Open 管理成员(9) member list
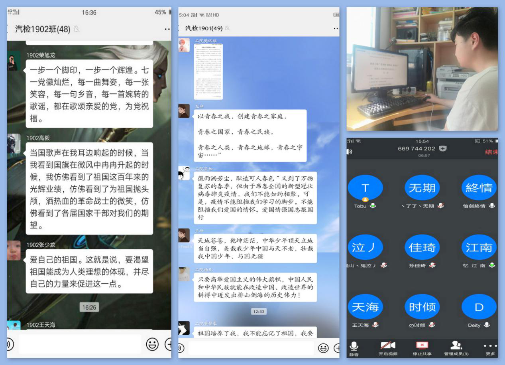505x365 pixels. pyautogui.click(x=456, y=348)
